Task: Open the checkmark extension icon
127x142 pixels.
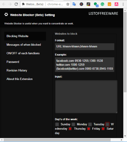Action: (88, 4)
